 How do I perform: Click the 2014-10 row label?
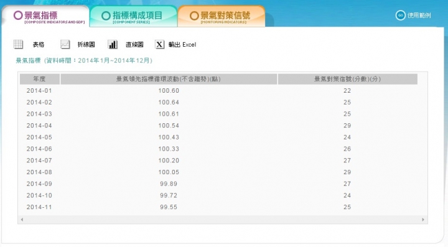coord(39,195)
